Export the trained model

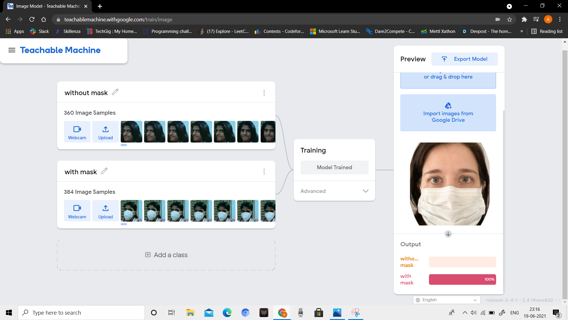464,59
